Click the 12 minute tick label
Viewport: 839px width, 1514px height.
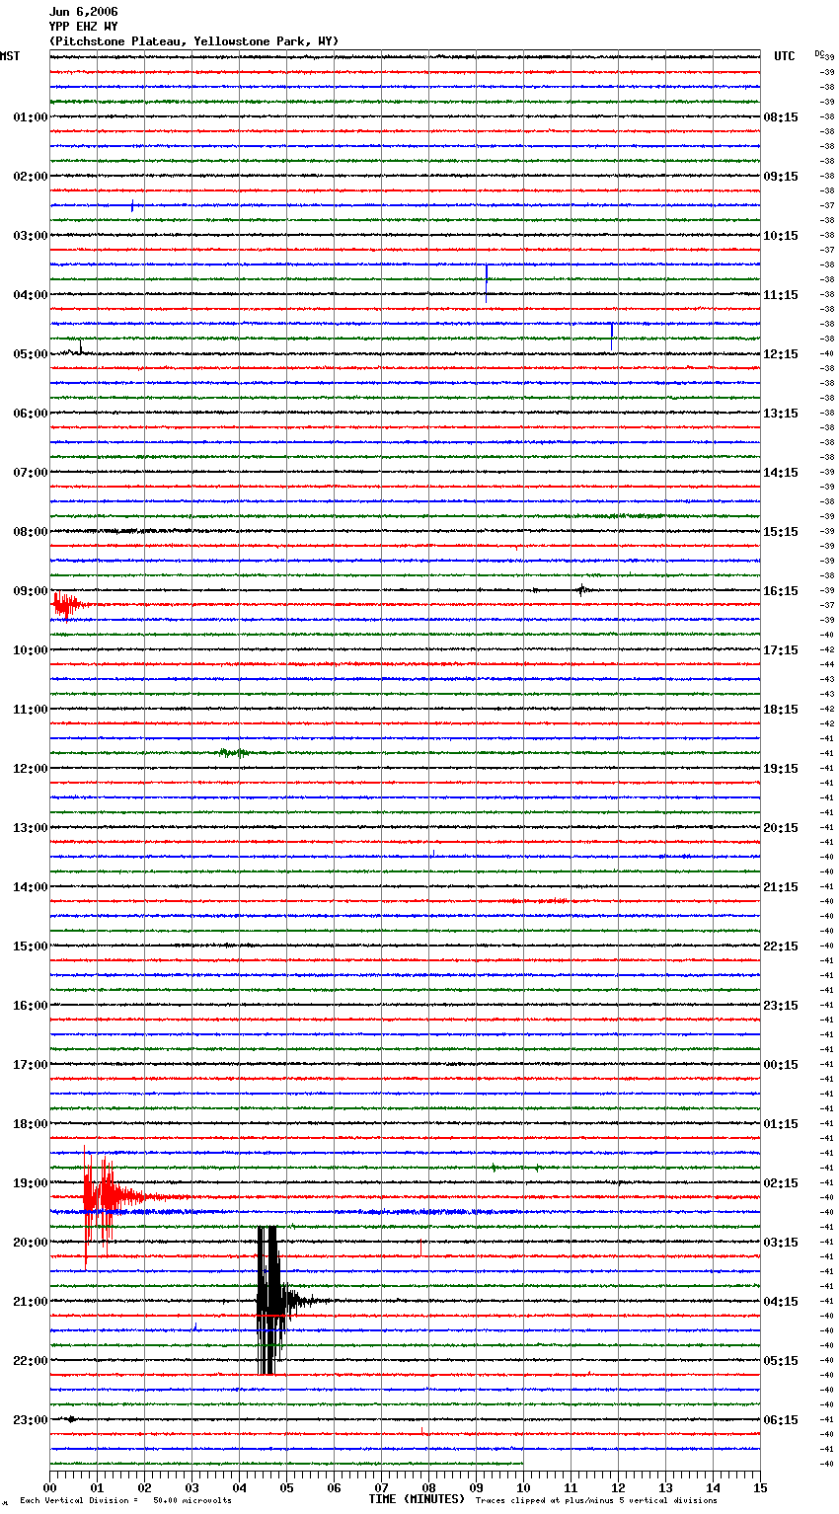tap(618, 1487)
